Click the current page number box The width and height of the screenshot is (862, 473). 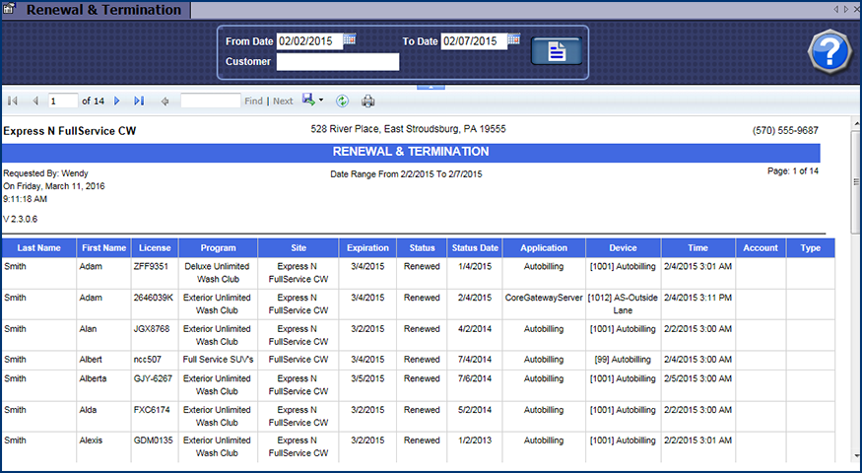click(x=63, y=101)
